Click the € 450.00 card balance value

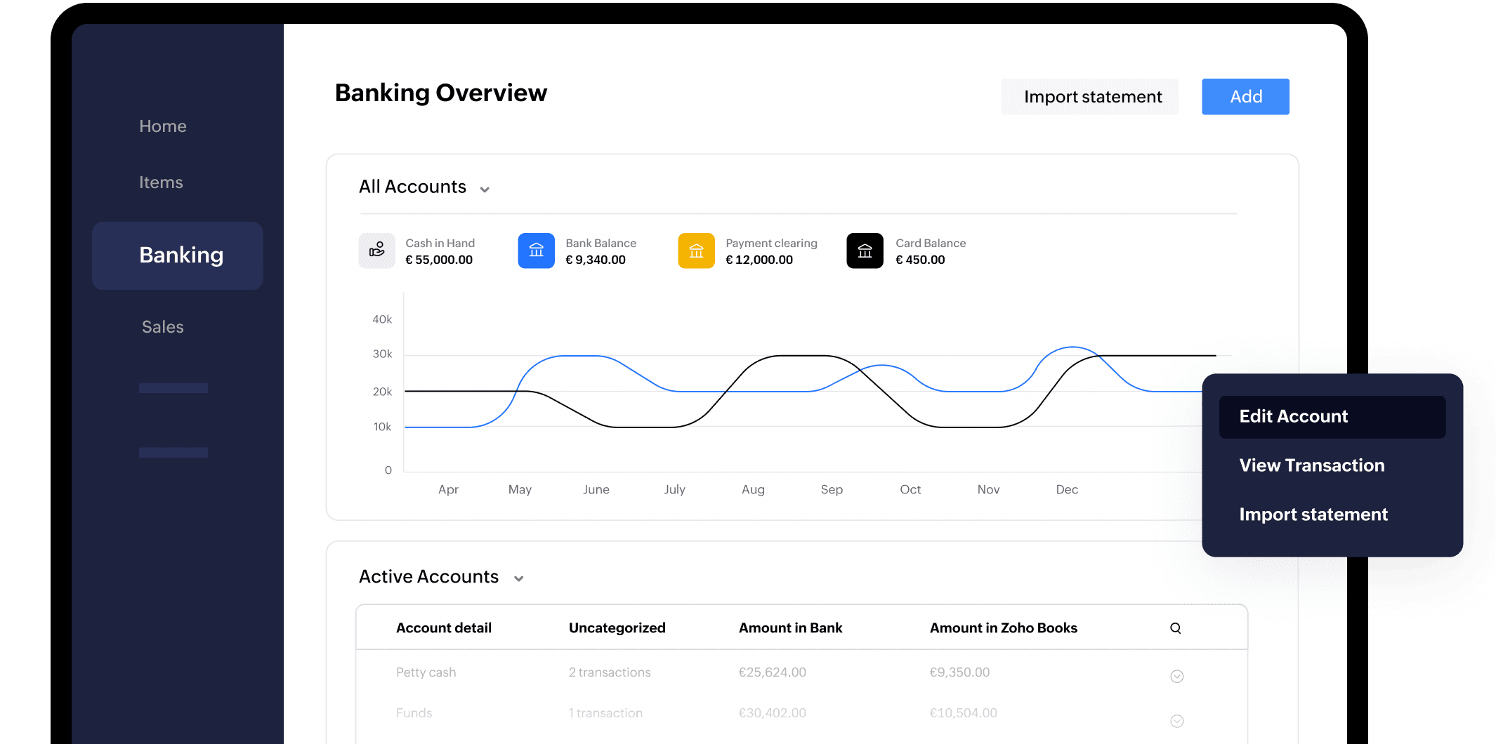pyautogui.click(x=920, y=260)
